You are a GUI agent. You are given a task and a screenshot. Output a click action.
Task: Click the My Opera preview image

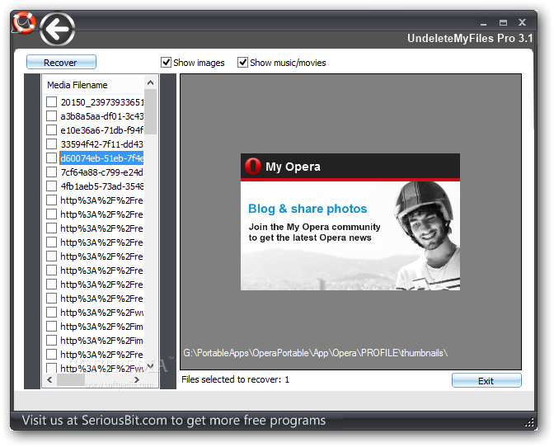(x=350, y=222)
